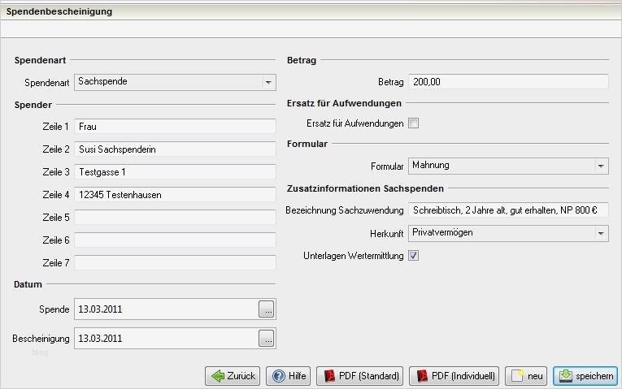Click the empty Zeile 5 field
Viewport: 622px width, 389px height.
pyautogui.click(x=175, y=217)
